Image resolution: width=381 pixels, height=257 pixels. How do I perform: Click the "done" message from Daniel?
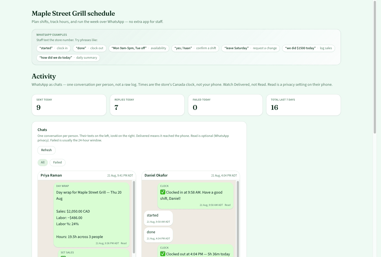(158, 235)
